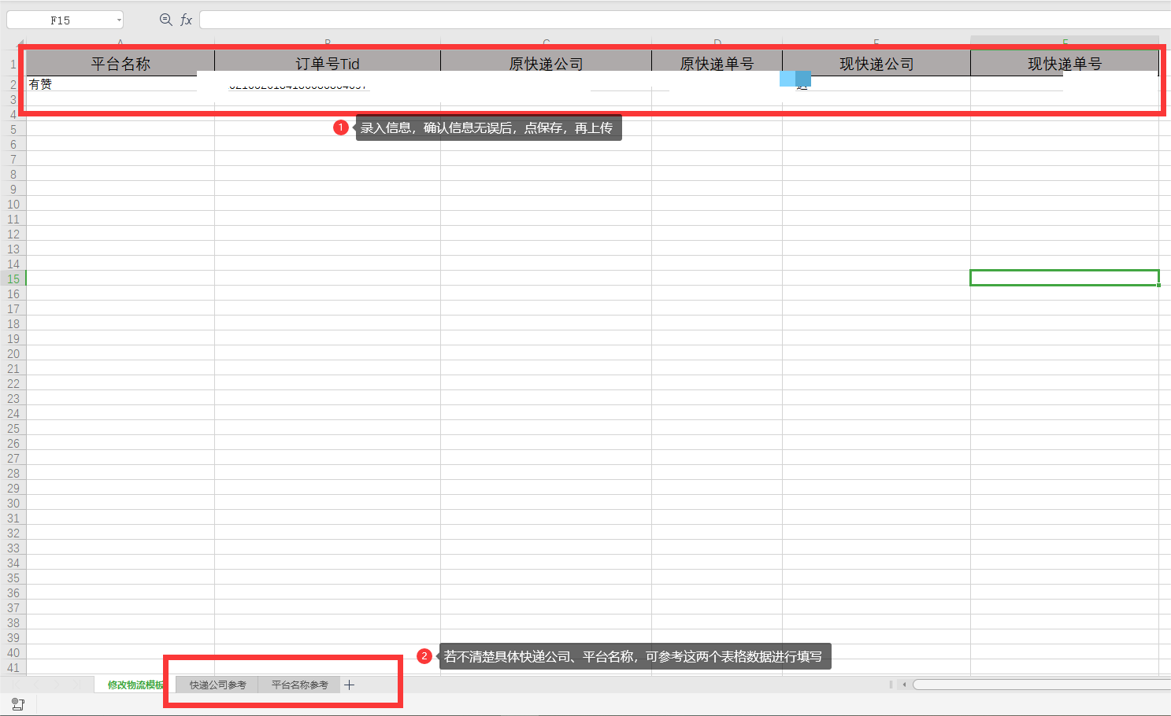Go to the last sheet with the navigation arrow
This screenshot has width=1171, height=716.
coord(77,685)
